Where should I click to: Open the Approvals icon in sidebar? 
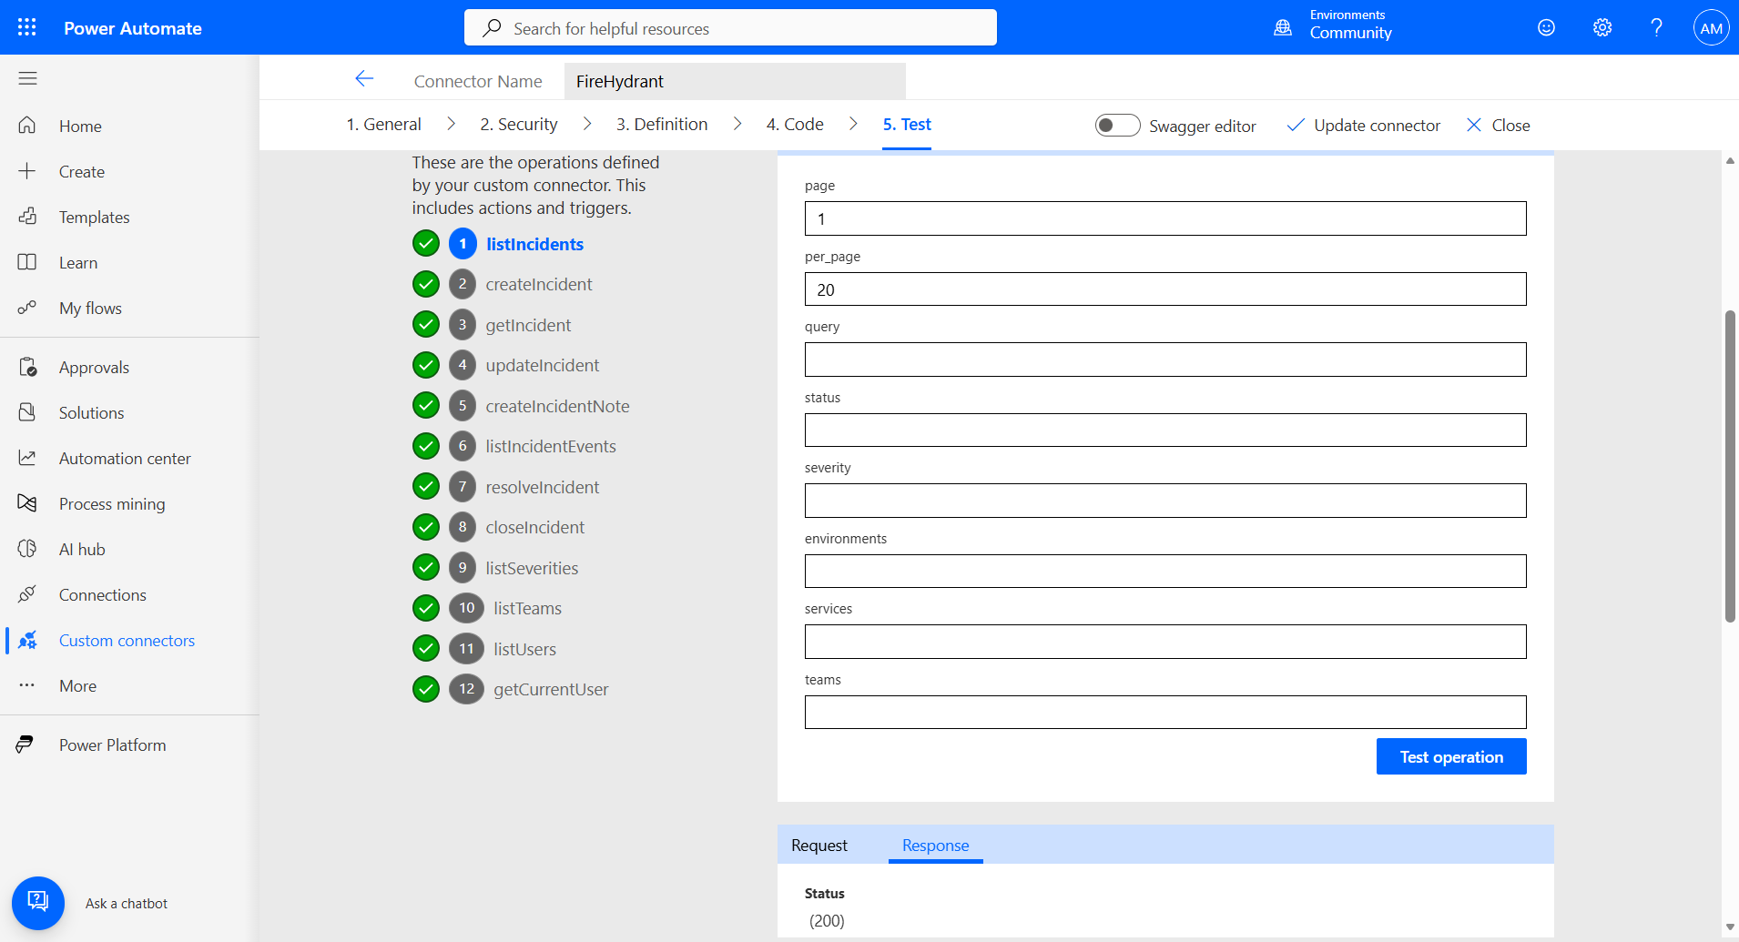pyautogui.click(x=27, y=367)
